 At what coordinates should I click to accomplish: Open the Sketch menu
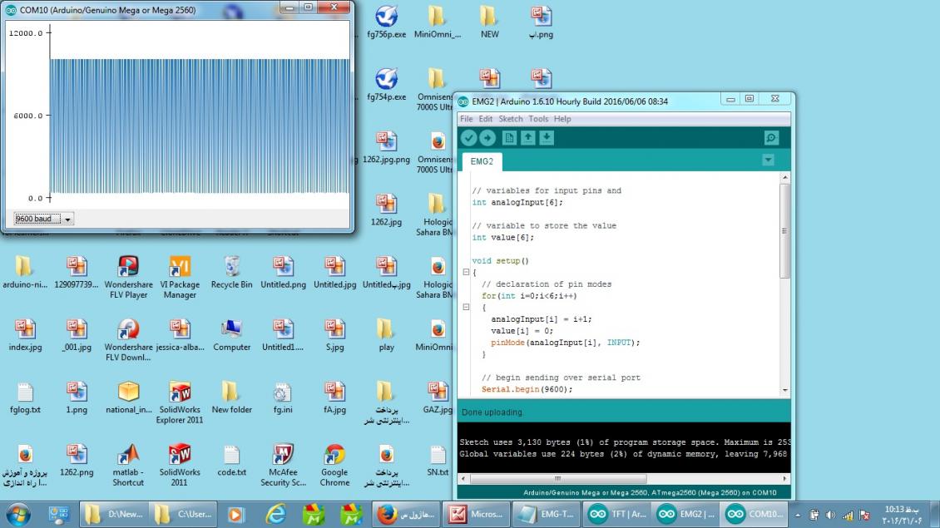[510, 119]
